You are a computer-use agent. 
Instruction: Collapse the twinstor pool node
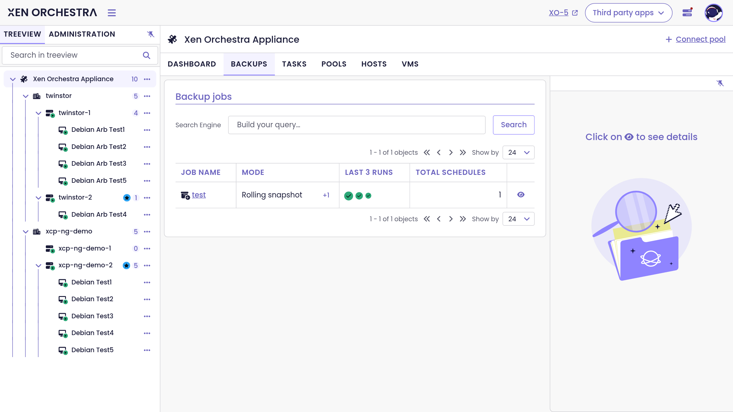(x=26, y=96)
